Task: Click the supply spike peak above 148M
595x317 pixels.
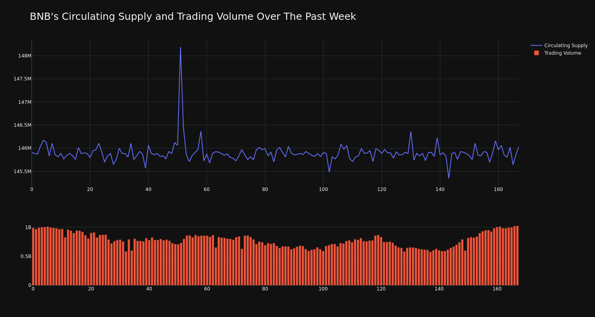Action: tap(180, 48)
